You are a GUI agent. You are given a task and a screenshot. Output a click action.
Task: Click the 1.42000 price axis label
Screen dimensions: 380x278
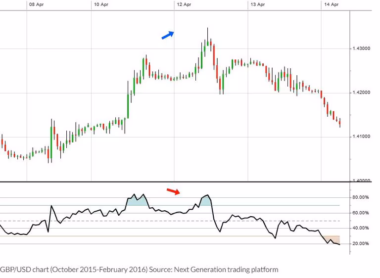(x=361, y=93)
